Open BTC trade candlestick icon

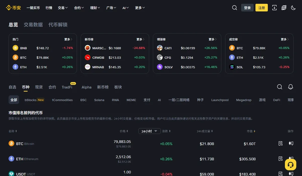(x=291, y=143)
